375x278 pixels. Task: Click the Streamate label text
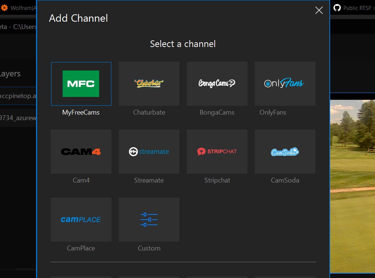point(149,180)
